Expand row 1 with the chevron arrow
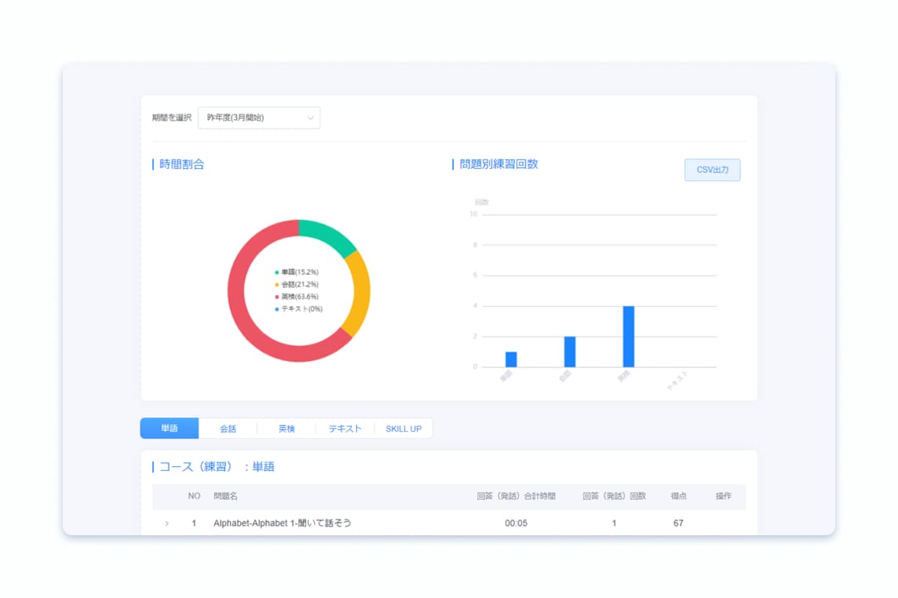The image size is (898, 598). pyautogui.click(x=166, y=523)
